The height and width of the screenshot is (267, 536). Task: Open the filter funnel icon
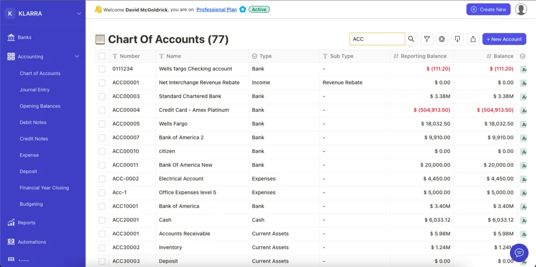click(427, 39)
